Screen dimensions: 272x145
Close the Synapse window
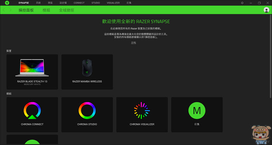click(x=268, y=3)
